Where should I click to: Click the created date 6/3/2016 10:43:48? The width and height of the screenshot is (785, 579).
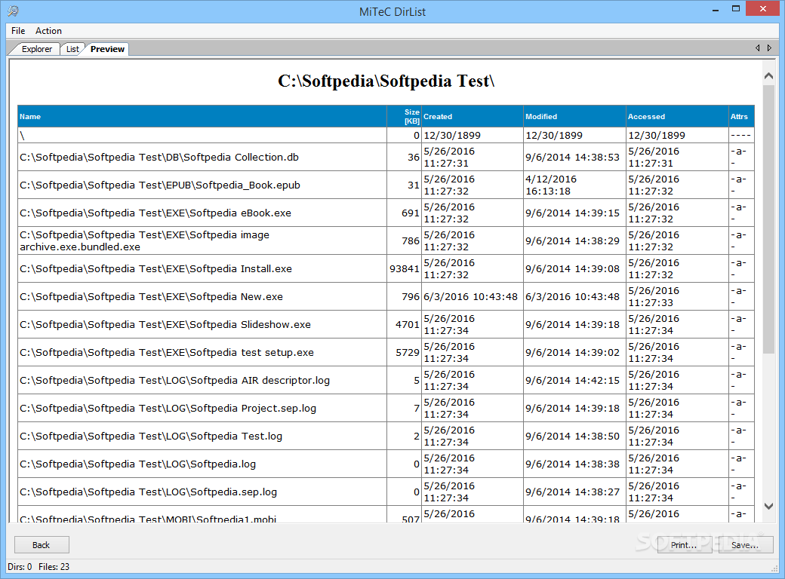tap(470, 296)
